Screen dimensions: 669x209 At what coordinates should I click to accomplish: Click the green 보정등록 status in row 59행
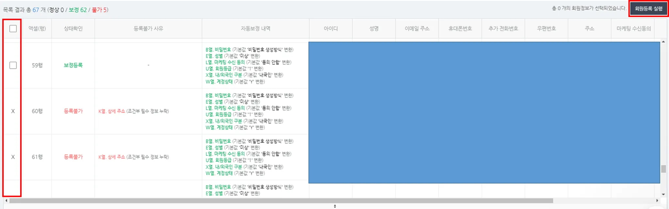pyautogui.click(x=73, y=65)
